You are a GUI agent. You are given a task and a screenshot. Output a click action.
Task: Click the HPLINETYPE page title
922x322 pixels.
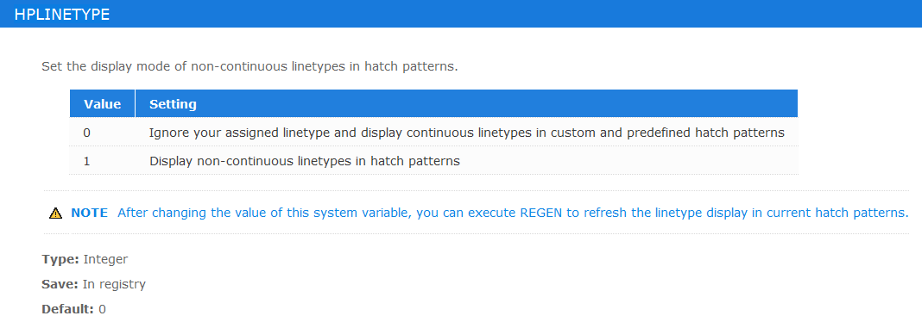click(62, 15)
